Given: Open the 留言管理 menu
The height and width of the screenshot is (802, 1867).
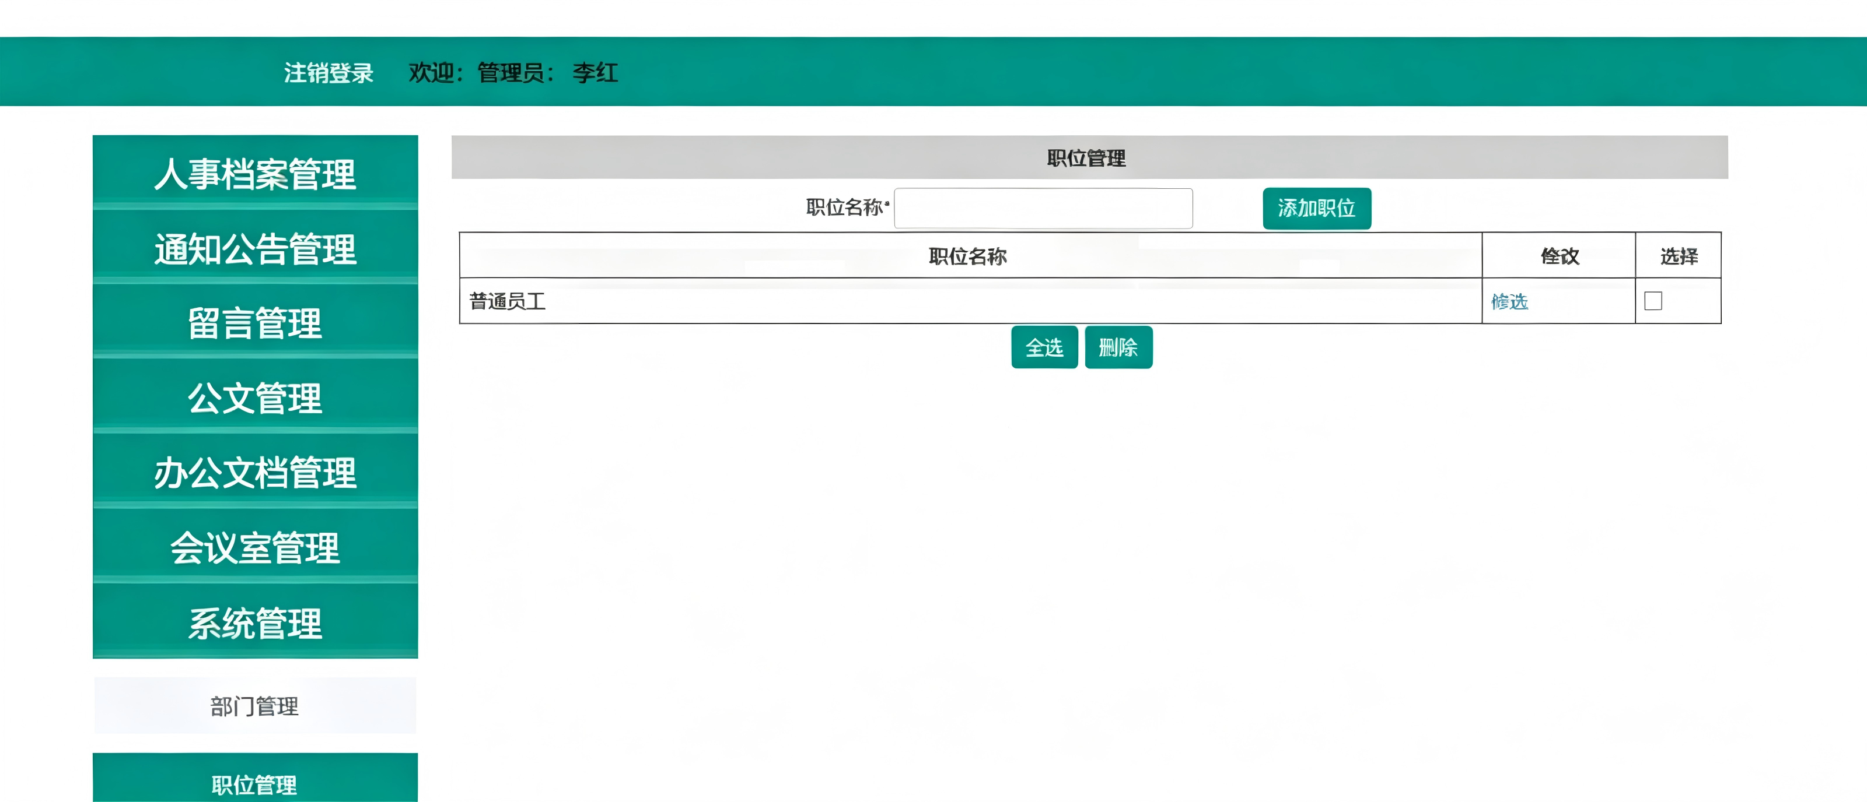Looking at the screenshot, I should (x=255, y=322).
